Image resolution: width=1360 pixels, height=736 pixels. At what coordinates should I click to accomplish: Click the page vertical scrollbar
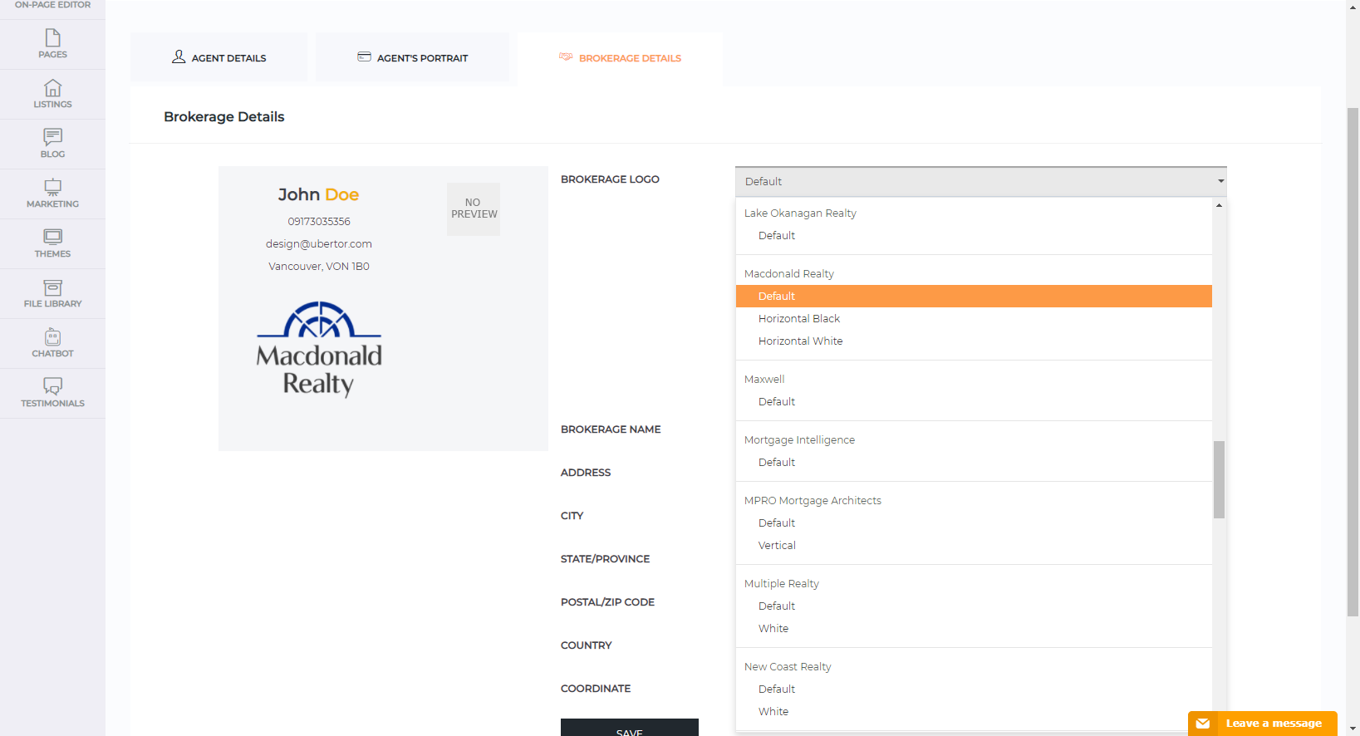[1353, 362]
